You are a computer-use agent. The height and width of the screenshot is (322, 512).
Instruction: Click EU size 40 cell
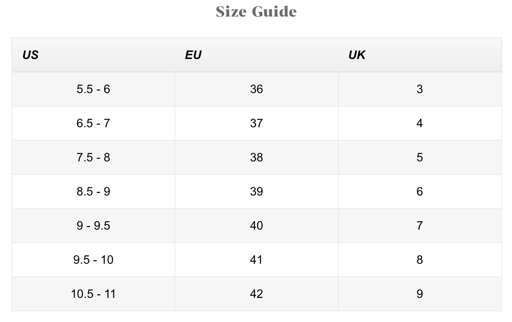click(x=256, y=226)
